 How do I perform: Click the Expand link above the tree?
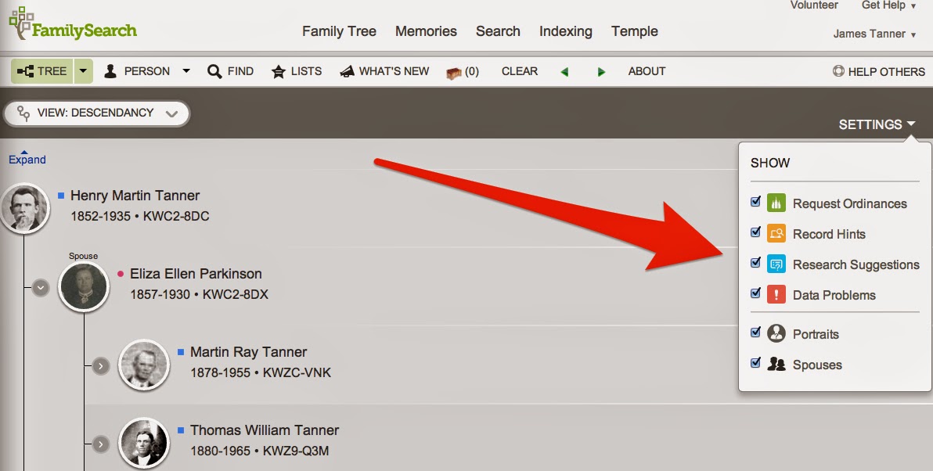(27, 160)
